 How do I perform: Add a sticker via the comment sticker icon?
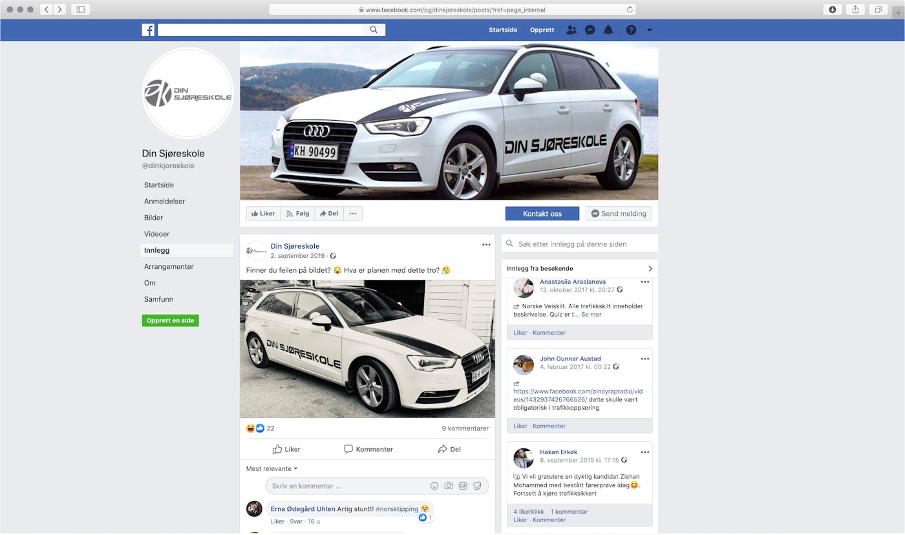[477, 486]
